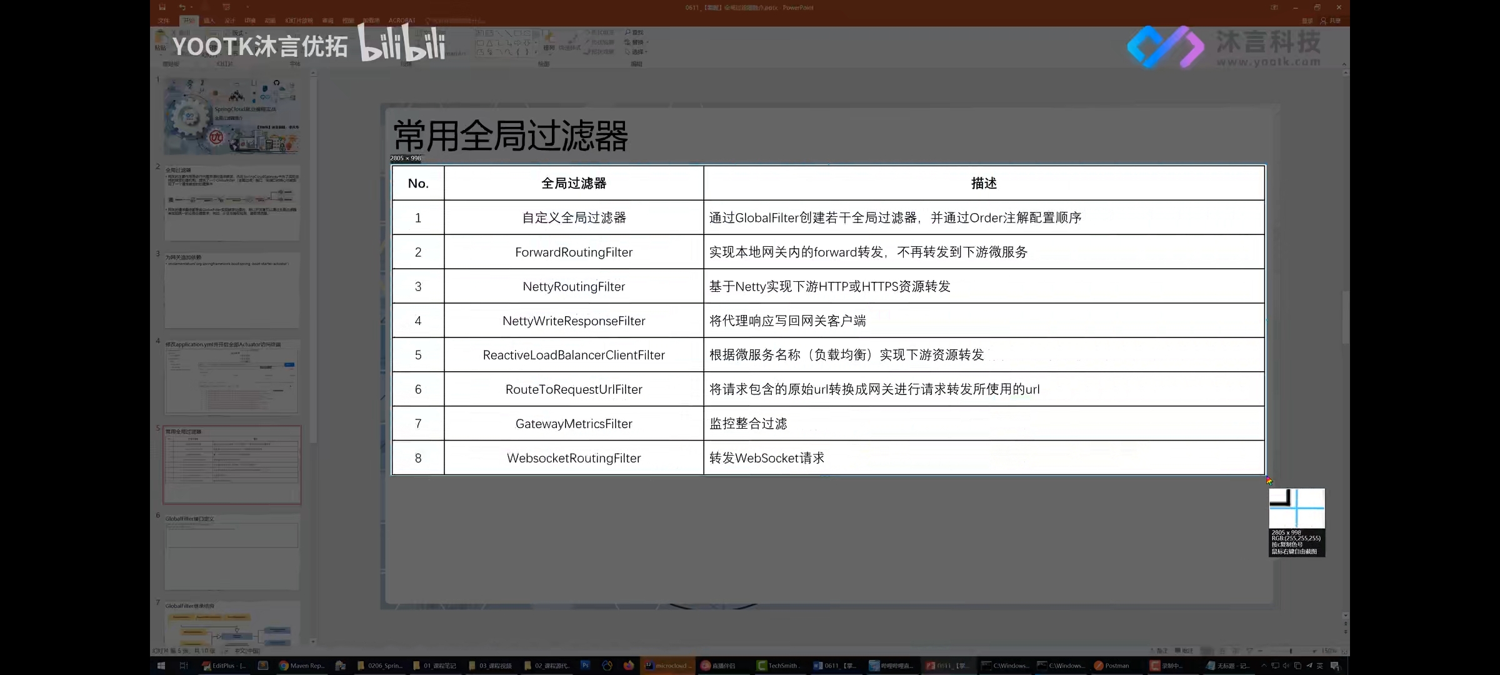Open 02_课程源代码 folder on taskbar
This screenshot has height=675, width=1500.
(x=547, y=666)
